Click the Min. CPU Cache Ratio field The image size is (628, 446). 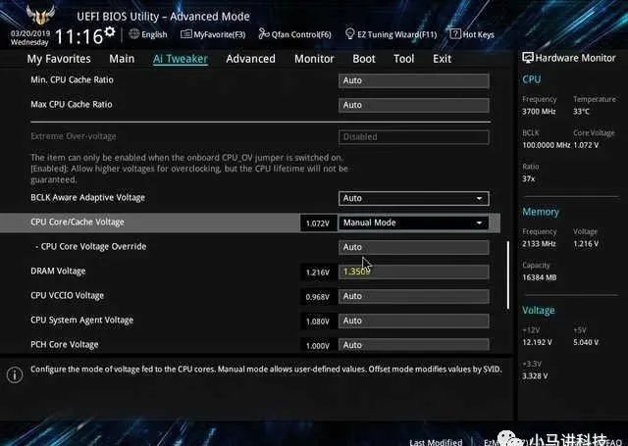tap(414, 80)
